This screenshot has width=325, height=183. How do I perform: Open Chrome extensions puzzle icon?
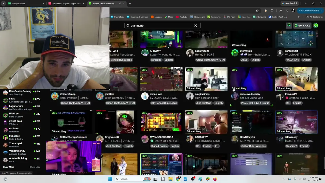(x=272, y=11)
